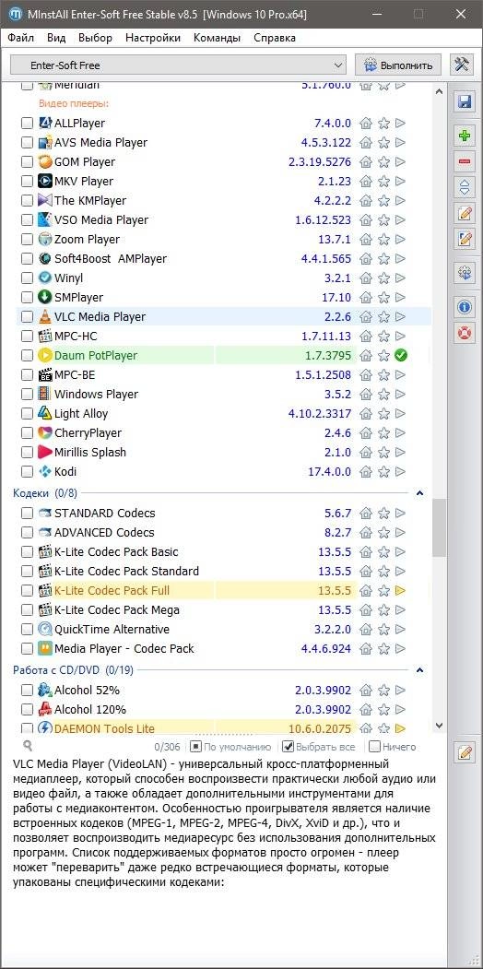The image size is (483, 969).
Task: Click the list scrollbar down arrow
Action: [439, 726]
